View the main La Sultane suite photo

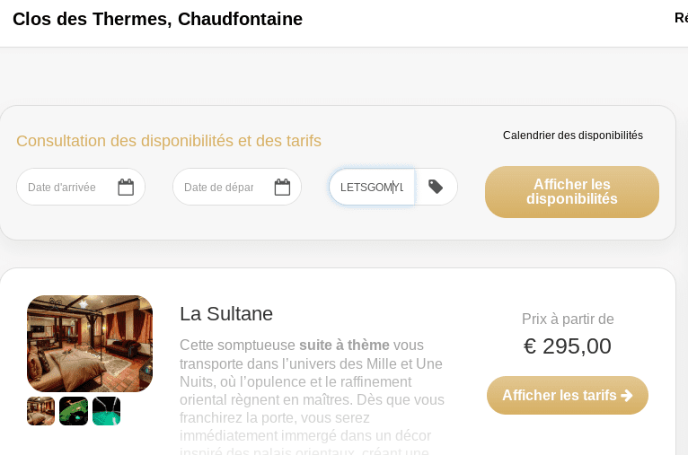coord(90,344)
